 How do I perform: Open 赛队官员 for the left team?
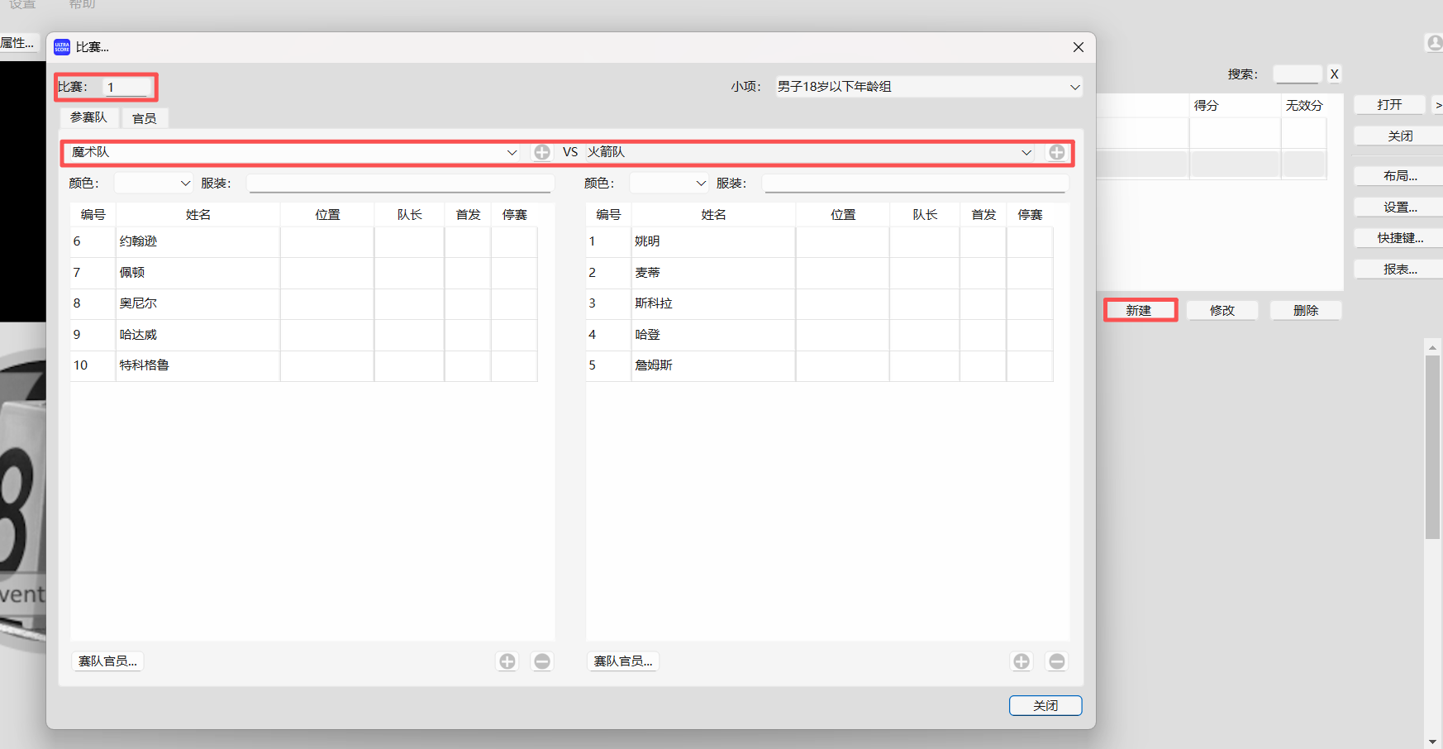click(107, 661)
